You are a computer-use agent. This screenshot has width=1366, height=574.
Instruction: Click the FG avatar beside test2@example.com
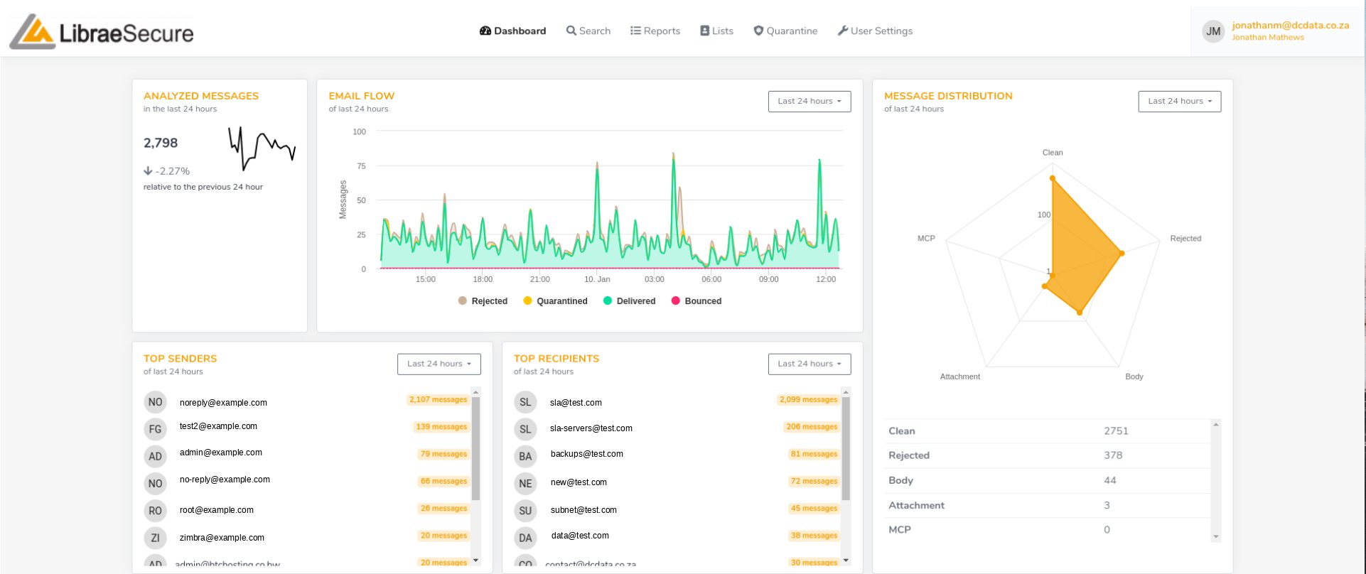pos(155,429)
